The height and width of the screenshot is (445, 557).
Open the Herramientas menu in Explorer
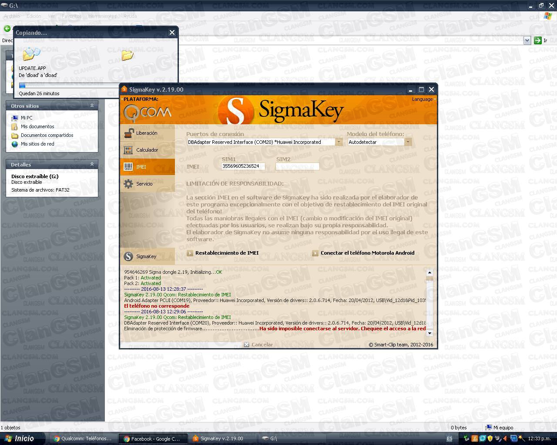click(x=102, y=16)
